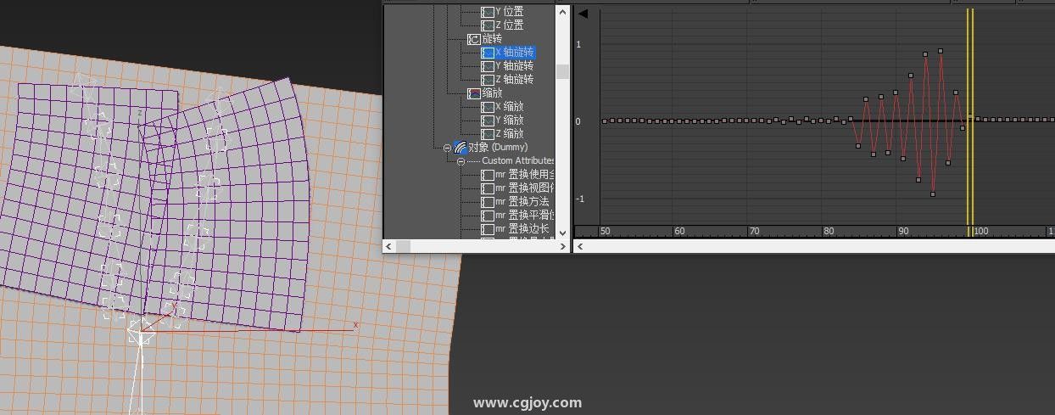
Task: Select the X 缩放 track
Action: (x=509, y=107)
